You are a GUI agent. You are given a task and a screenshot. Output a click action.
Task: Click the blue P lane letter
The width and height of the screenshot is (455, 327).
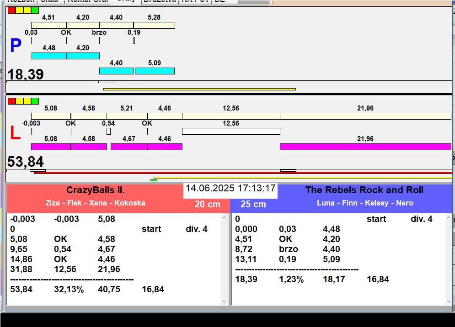(16, 46)
